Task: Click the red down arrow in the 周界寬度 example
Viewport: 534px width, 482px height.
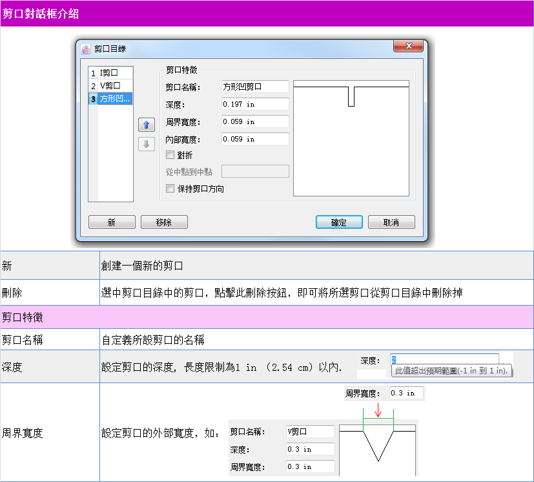Action: coord(378,410)
